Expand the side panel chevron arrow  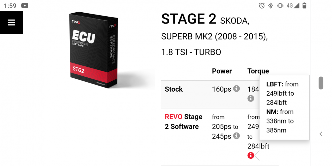(321, 134)
